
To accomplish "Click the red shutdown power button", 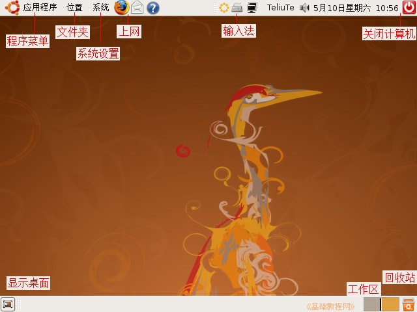I will pyautogui.click(x=409, y=7).
